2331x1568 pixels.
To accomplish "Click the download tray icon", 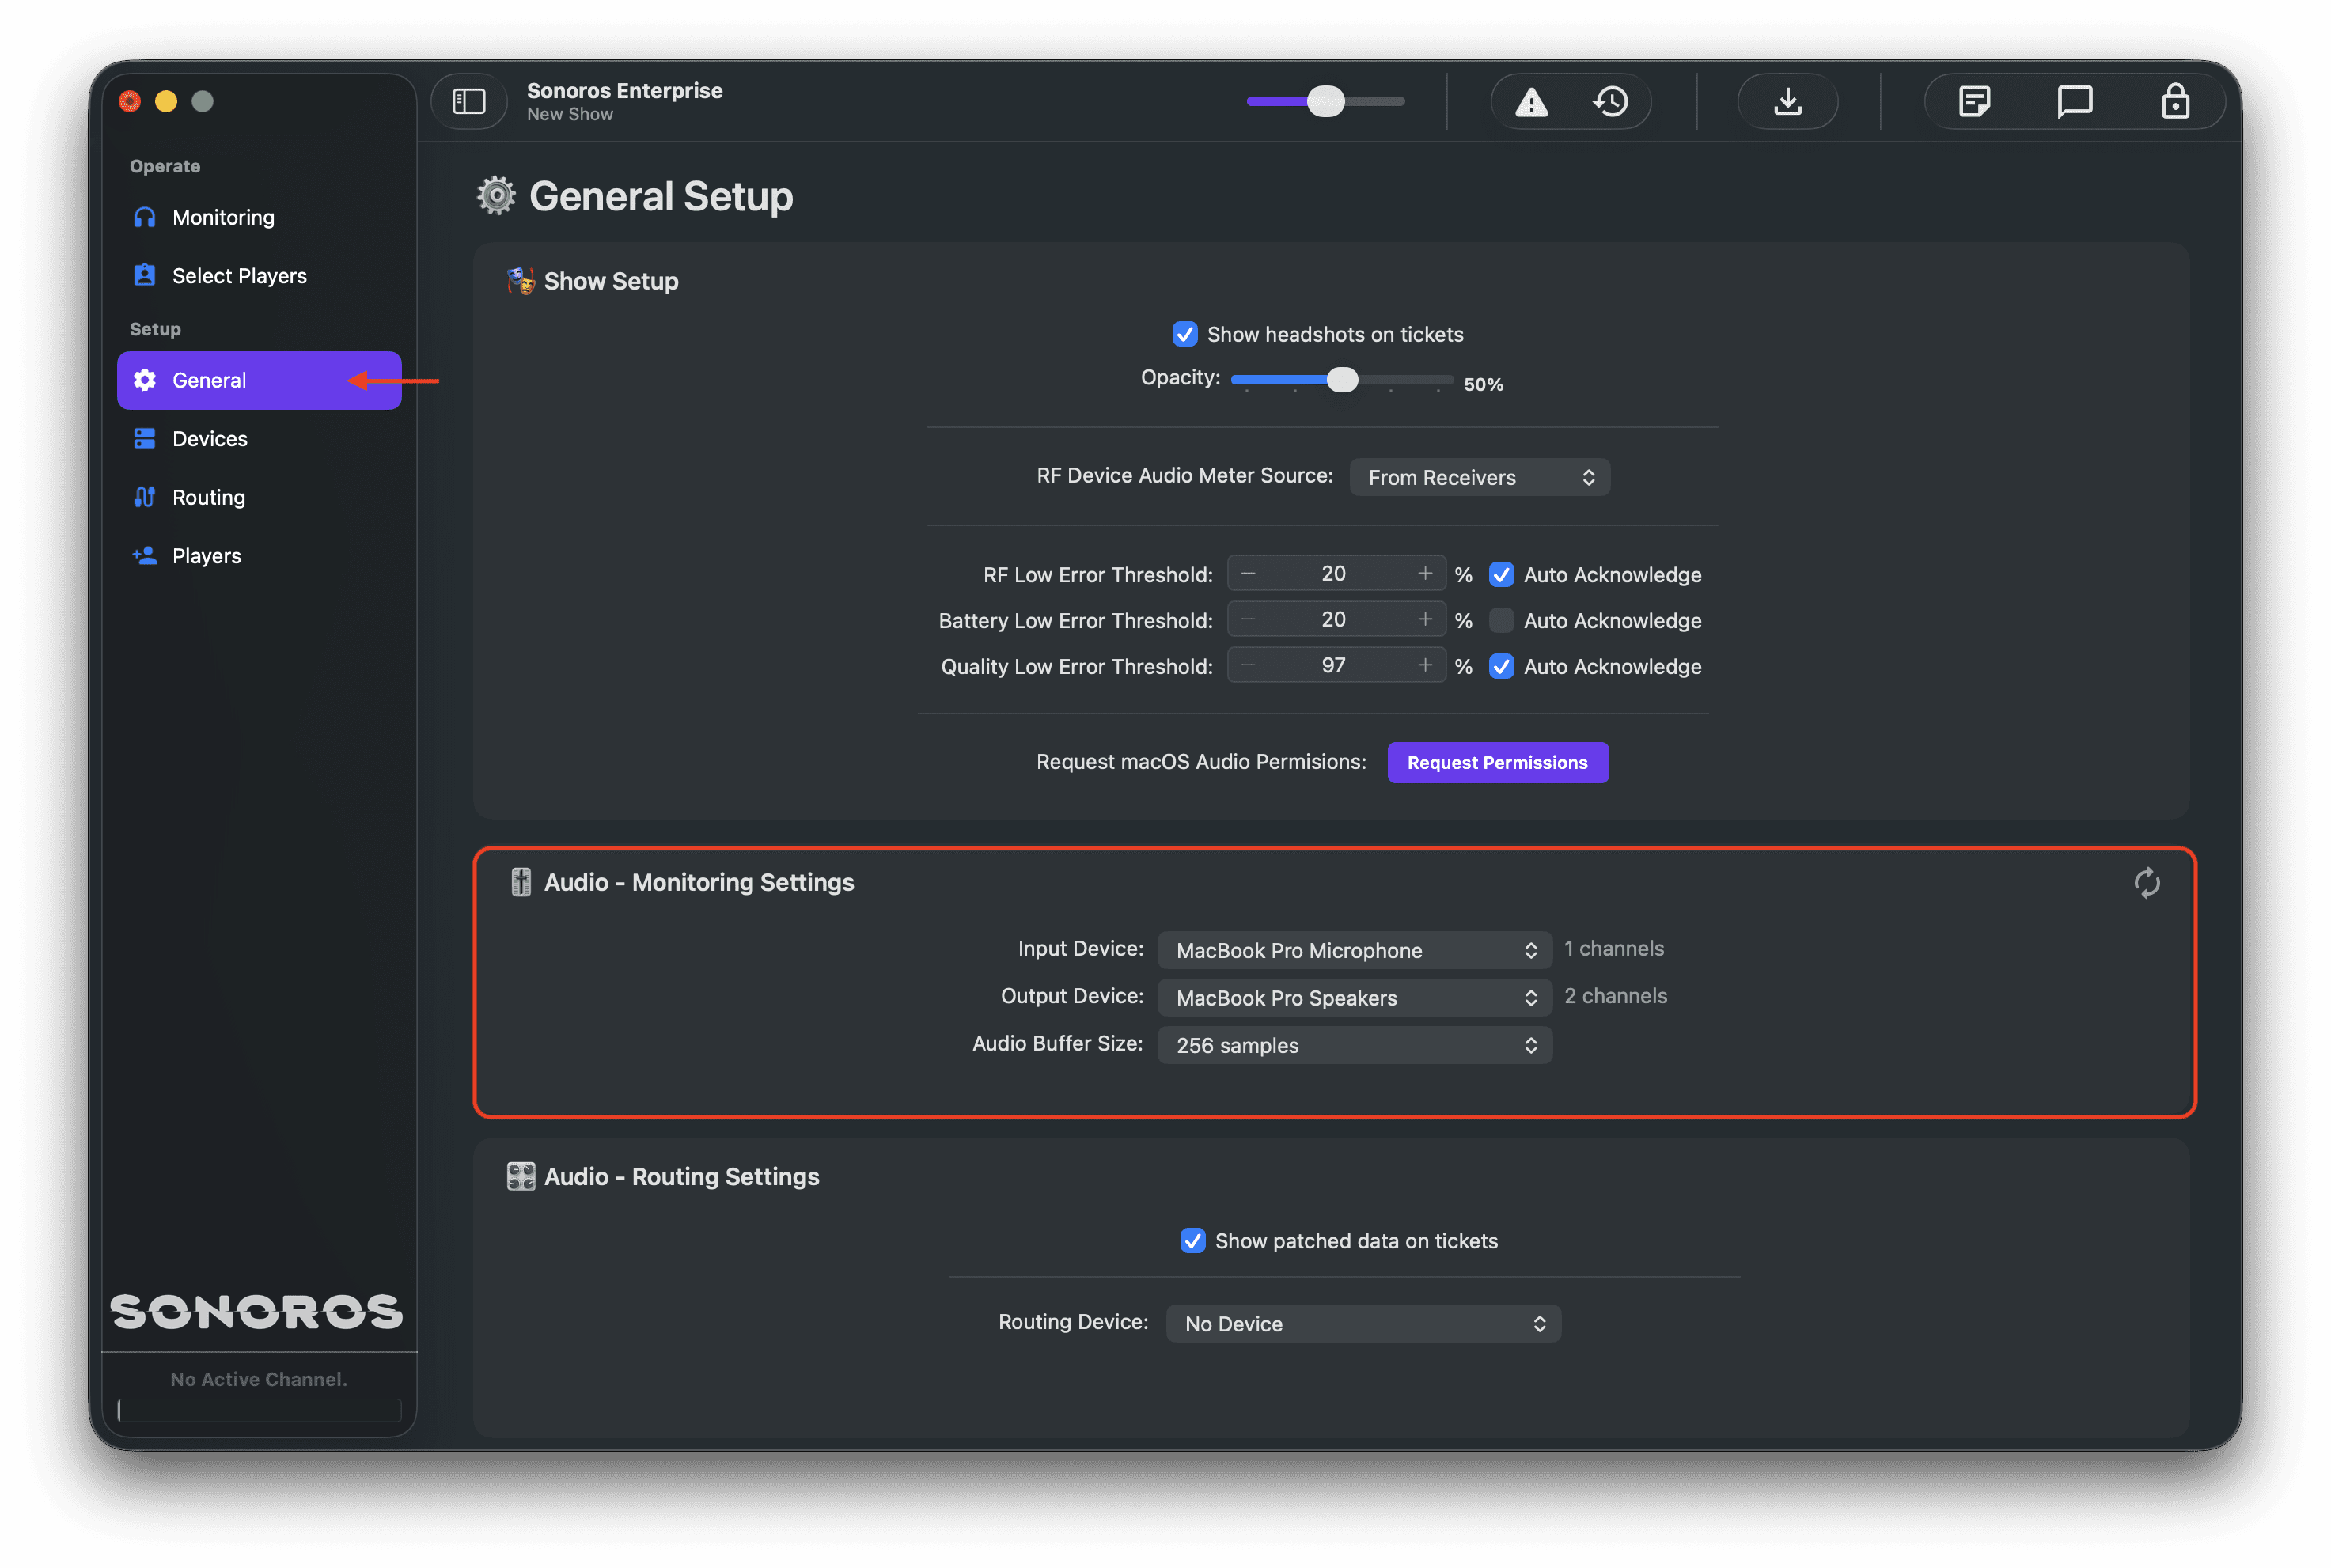I will pyautogui.click(x=1787, y=101).
